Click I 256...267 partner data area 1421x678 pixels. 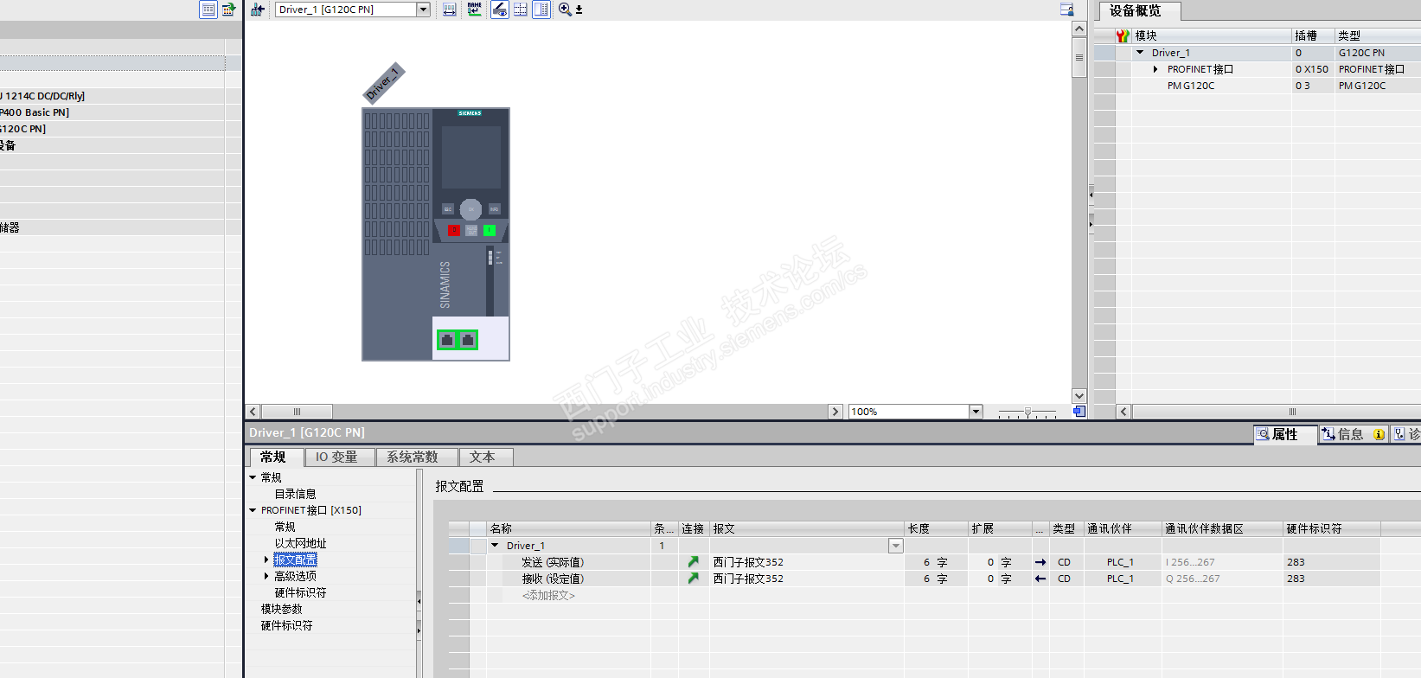click(1190, 562)
